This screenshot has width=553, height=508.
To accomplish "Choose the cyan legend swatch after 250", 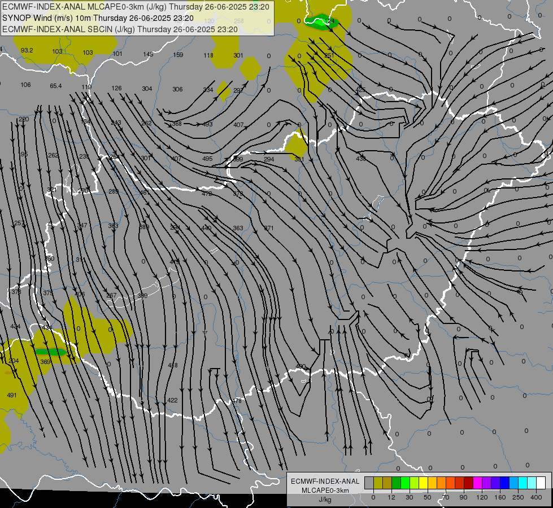I will 522,483.
